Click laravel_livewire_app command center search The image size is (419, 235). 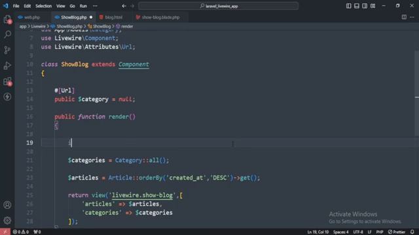click(x=218, y=6)
